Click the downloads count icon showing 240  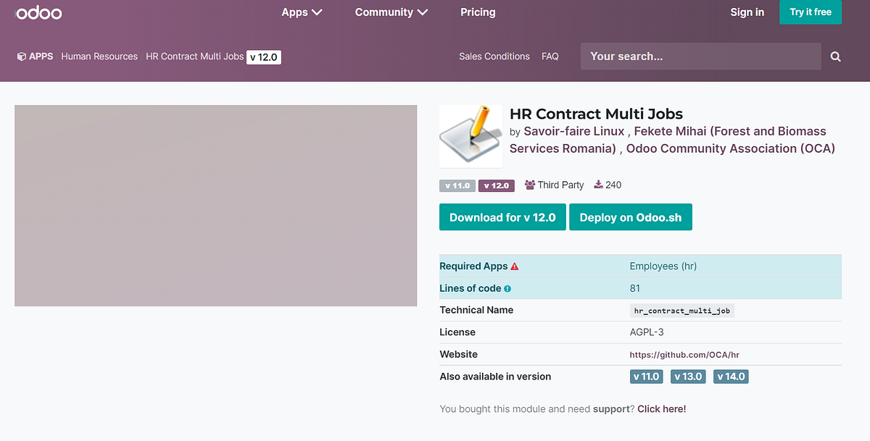597,185
